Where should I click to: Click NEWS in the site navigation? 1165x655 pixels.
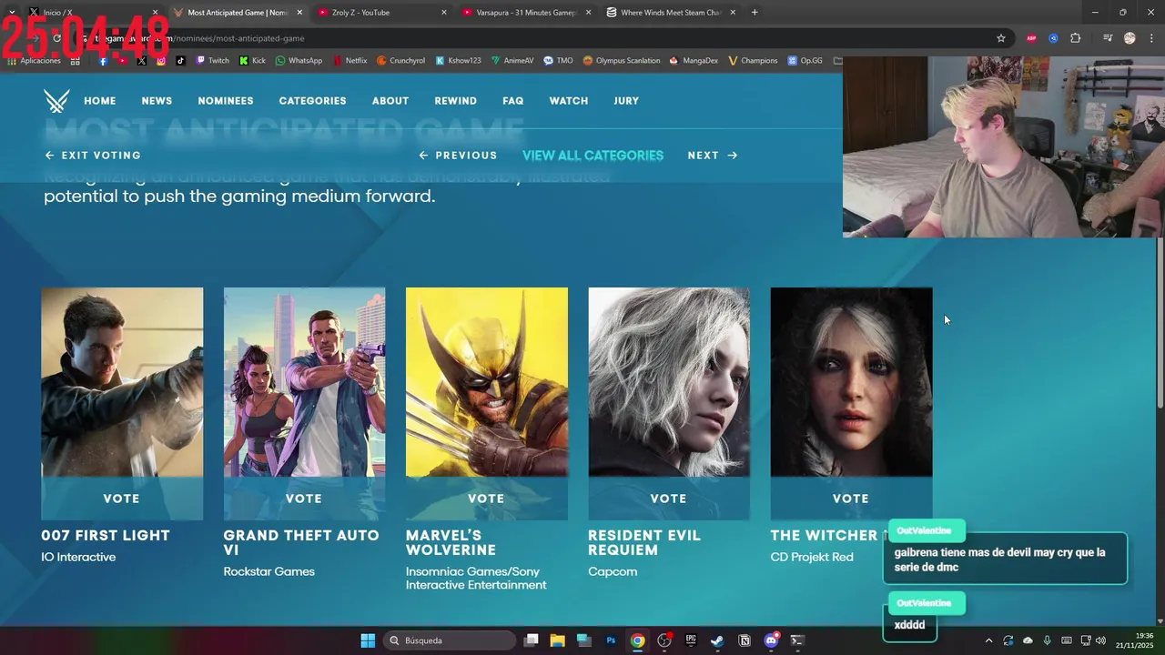tap(157, 101)
